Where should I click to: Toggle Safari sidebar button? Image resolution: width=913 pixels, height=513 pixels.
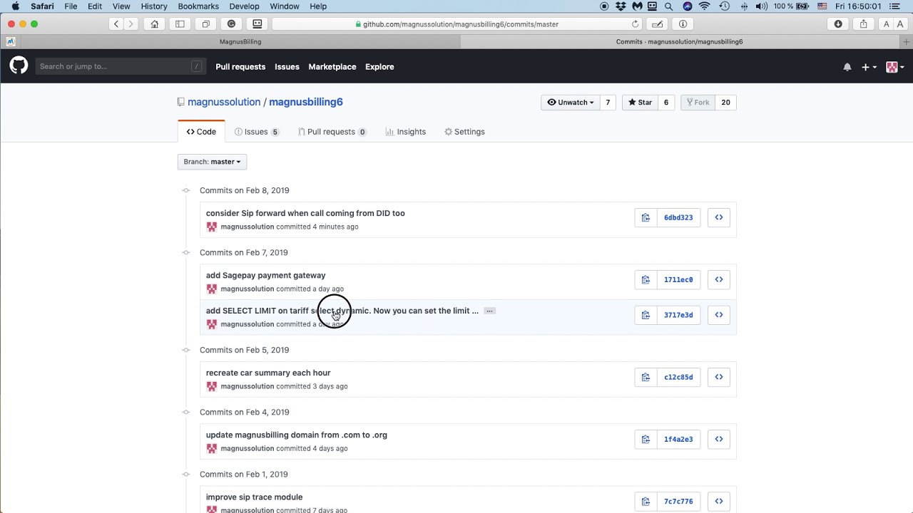tap(180, 24)
